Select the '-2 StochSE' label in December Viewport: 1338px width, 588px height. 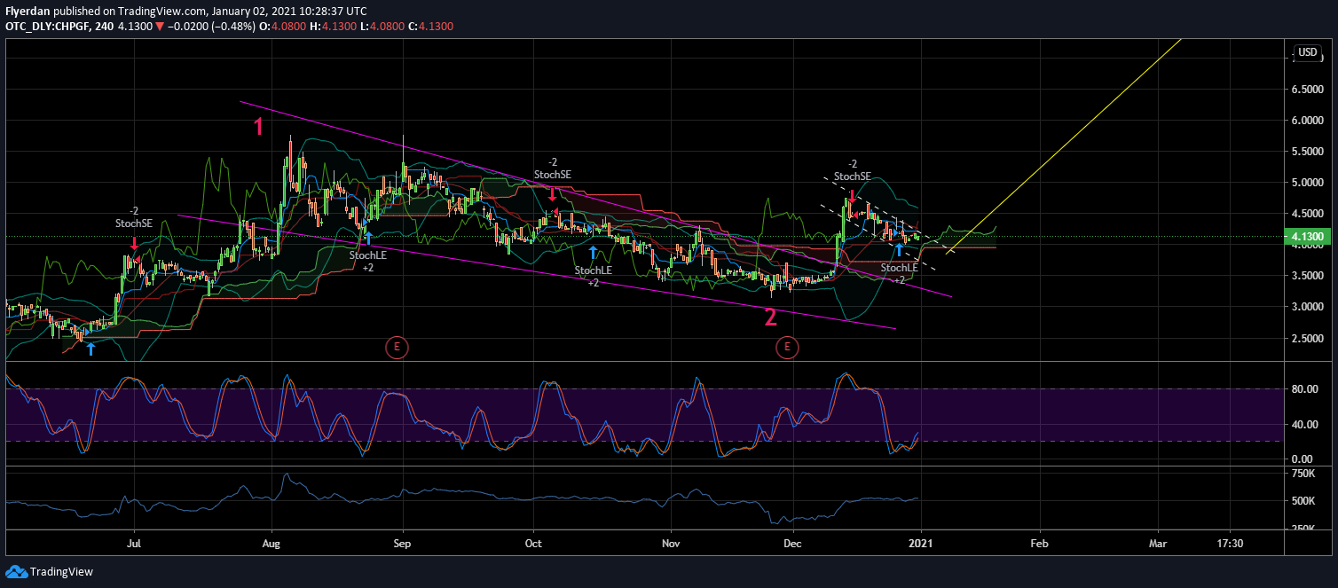(x=852, y=169)
